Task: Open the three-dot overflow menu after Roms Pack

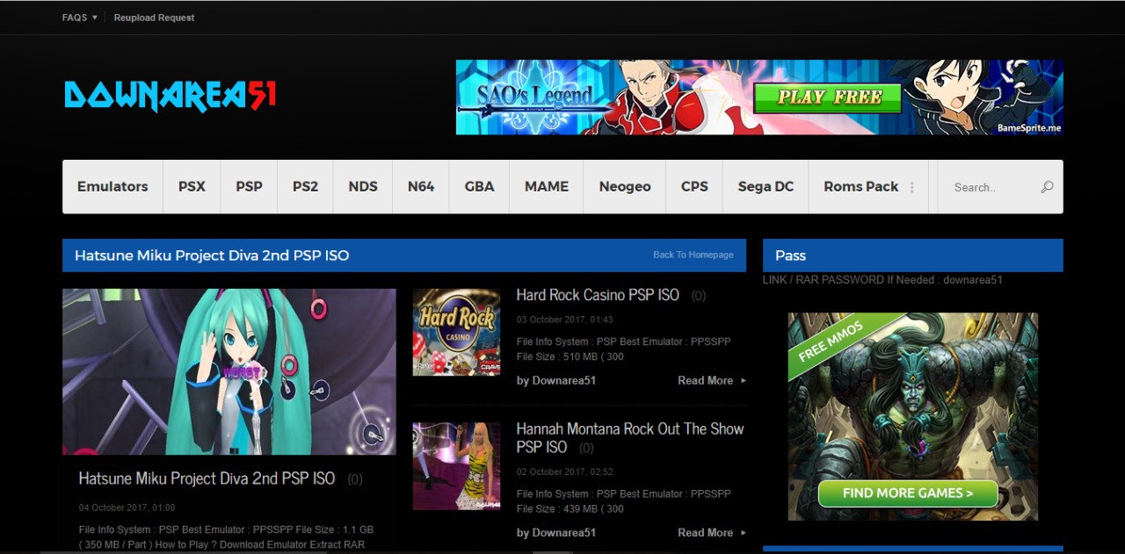Action: coord(912,187)
